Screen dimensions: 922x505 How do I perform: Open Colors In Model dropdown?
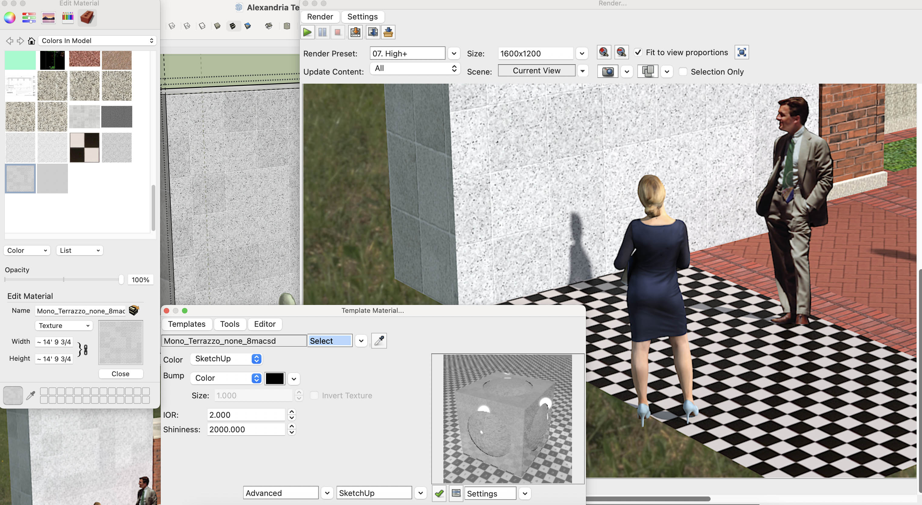97,41
